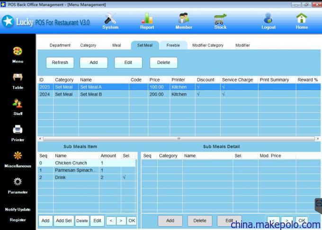Click horizontal scrollbar left arrow

[40, 139]
